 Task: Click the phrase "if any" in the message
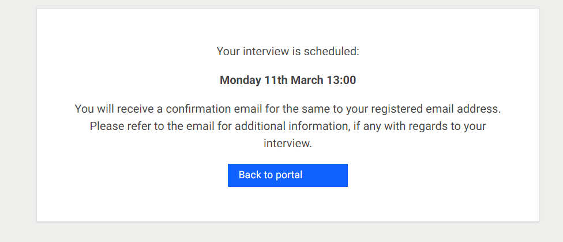point(367,126)
